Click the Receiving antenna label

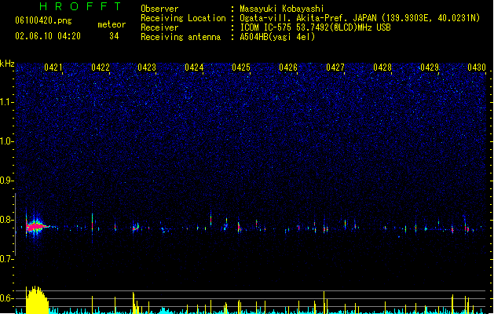point(181,37)
